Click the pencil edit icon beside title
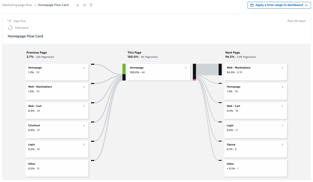 click(x=78, y=5)
